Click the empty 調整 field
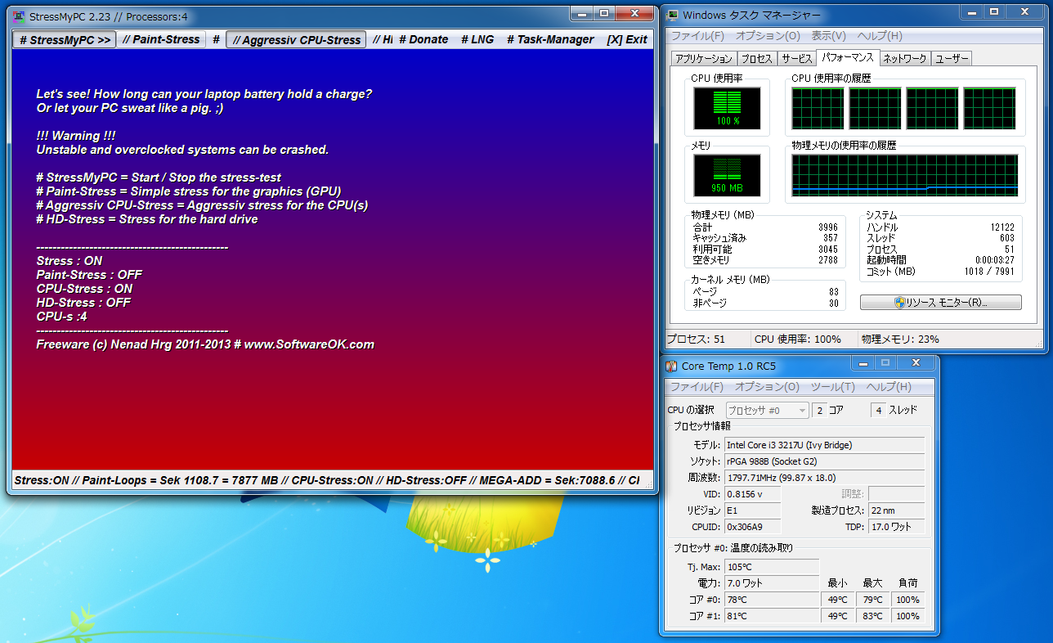This screenshot has width=1053, height=643. click(896, 494)
